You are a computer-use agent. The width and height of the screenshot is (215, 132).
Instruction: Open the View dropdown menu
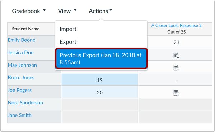(x=67, y=11)
